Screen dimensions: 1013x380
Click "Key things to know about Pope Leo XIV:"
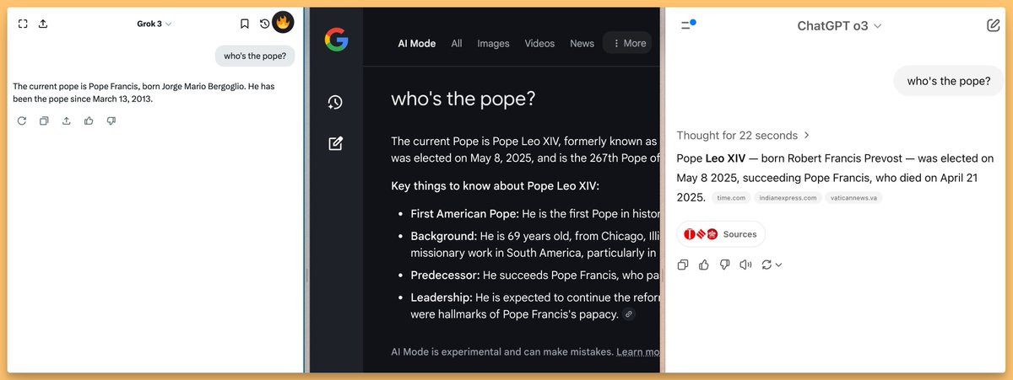coord(495,186)
